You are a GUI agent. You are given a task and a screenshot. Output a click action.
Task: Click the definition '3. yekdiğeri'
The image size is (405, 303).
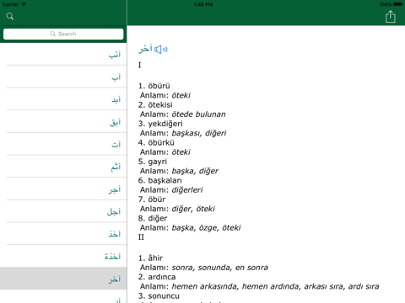pos(160,124)
